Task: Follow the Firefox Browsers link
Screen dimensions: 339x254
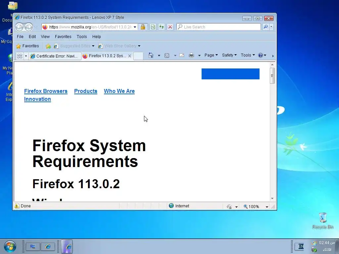Action: [46, 91]
